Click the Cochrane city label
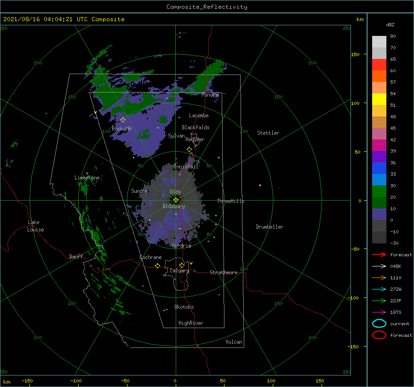The height and width of the screenshot is (387, 414). (151, 257)
